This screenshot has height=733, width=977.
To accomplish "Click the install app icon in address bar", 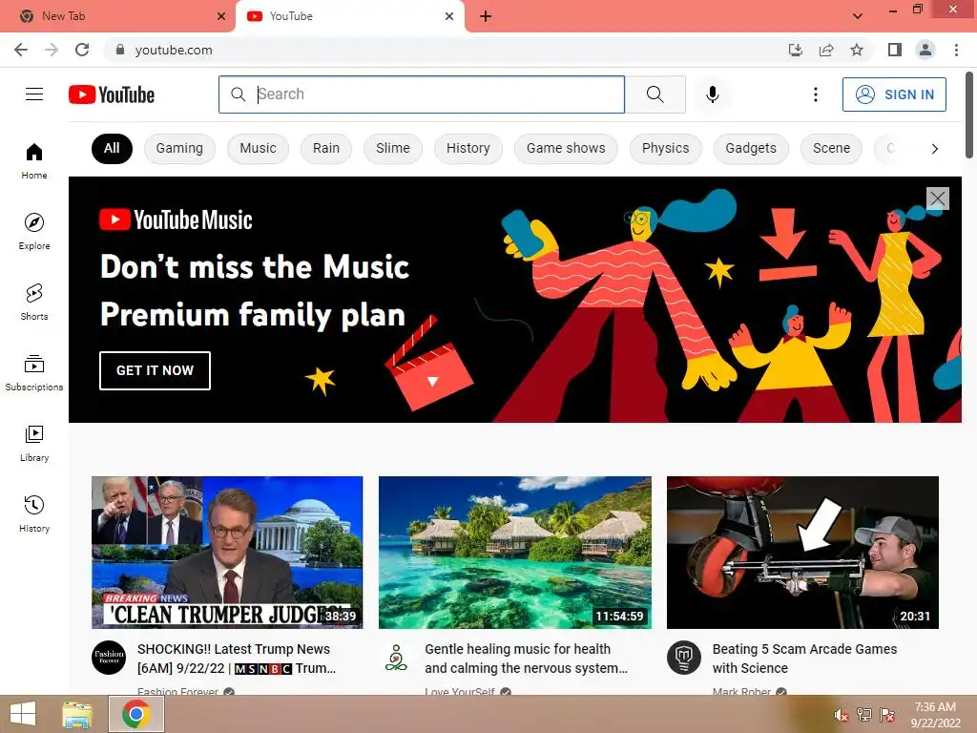I will click(x=796, y=50).
